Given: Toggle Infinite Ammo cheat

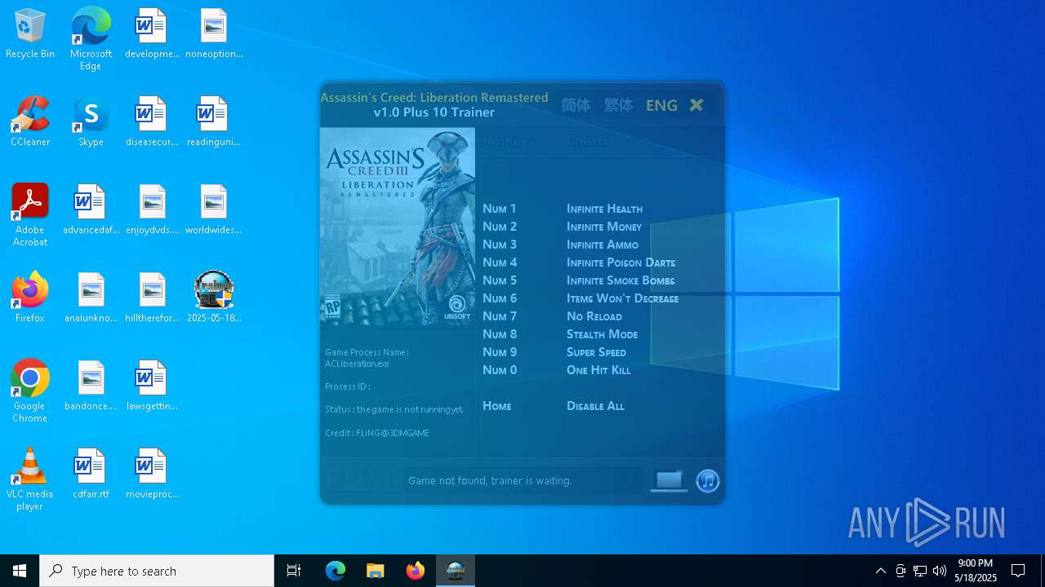Looking at the screenshot, I should click(603, 245).
